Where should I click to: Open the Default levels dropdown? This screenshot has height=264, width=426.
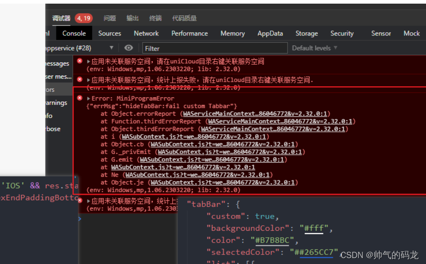point(314,48)
